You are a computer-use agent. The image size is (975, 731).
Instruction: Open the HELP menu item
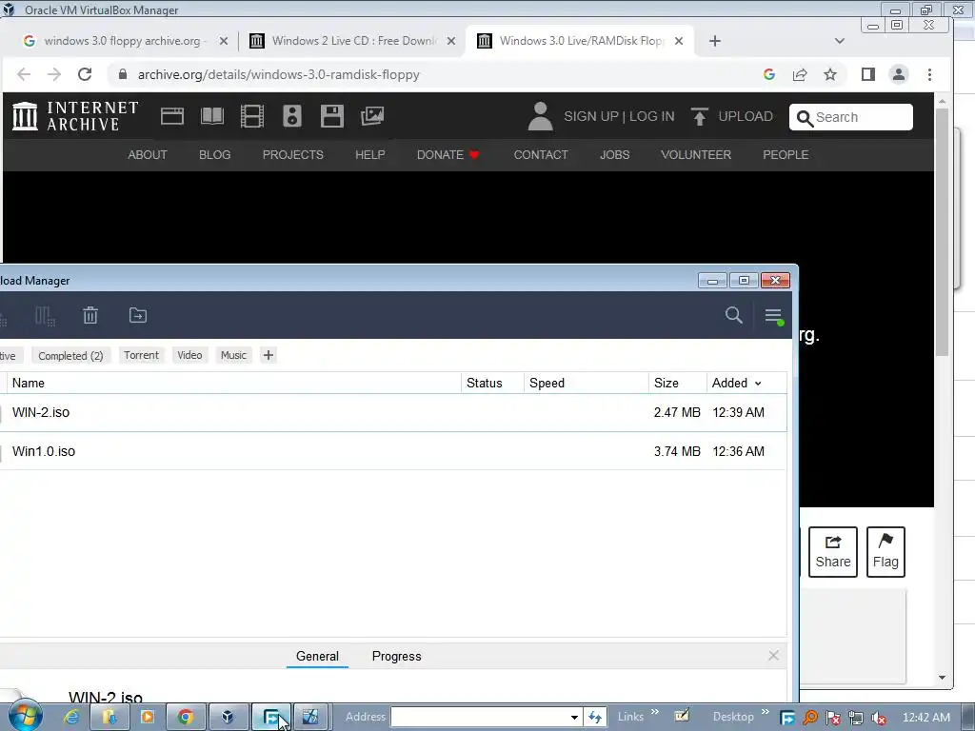tap(370, 155)
